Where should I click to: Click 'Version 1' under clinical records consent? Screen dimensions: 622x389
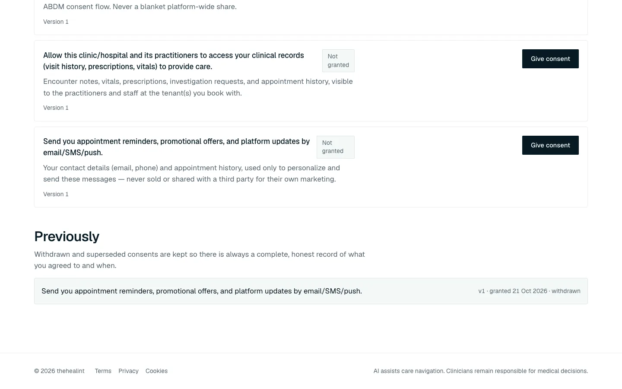tap(56, 108)
